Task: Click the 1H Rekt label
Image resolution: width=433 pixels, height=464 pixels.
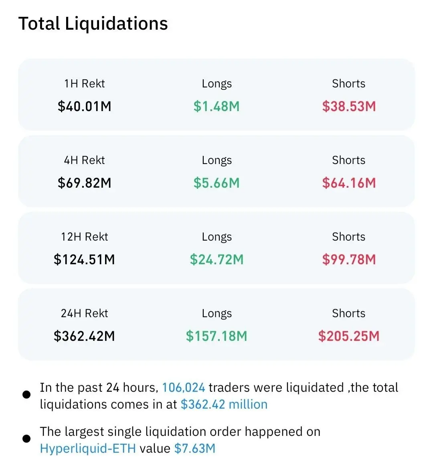Action: [x=85, y=84]
